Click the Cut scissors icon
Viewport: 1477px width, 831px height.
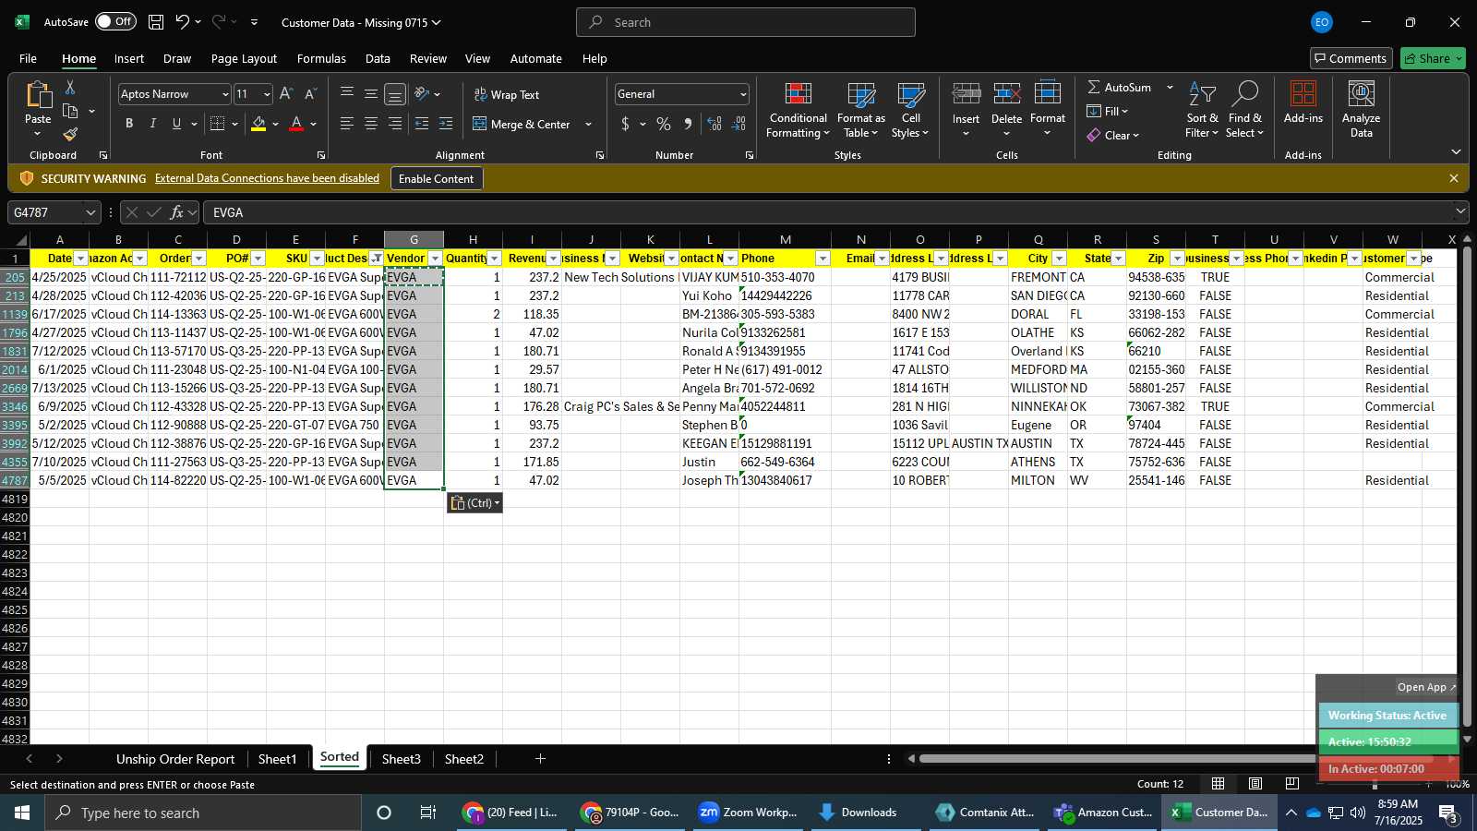coord(70,87)
